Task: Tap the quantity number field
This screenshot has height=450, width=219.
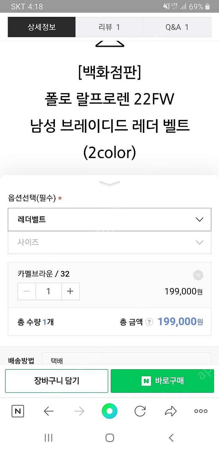Action: click(48, 291)
